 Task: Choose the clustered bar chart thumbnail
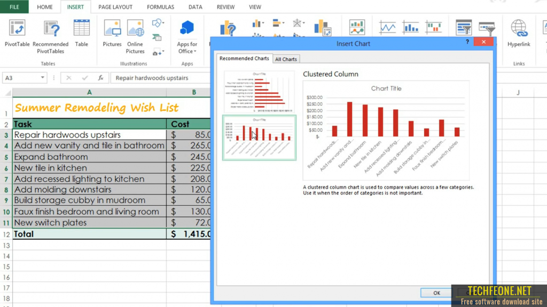259,92
